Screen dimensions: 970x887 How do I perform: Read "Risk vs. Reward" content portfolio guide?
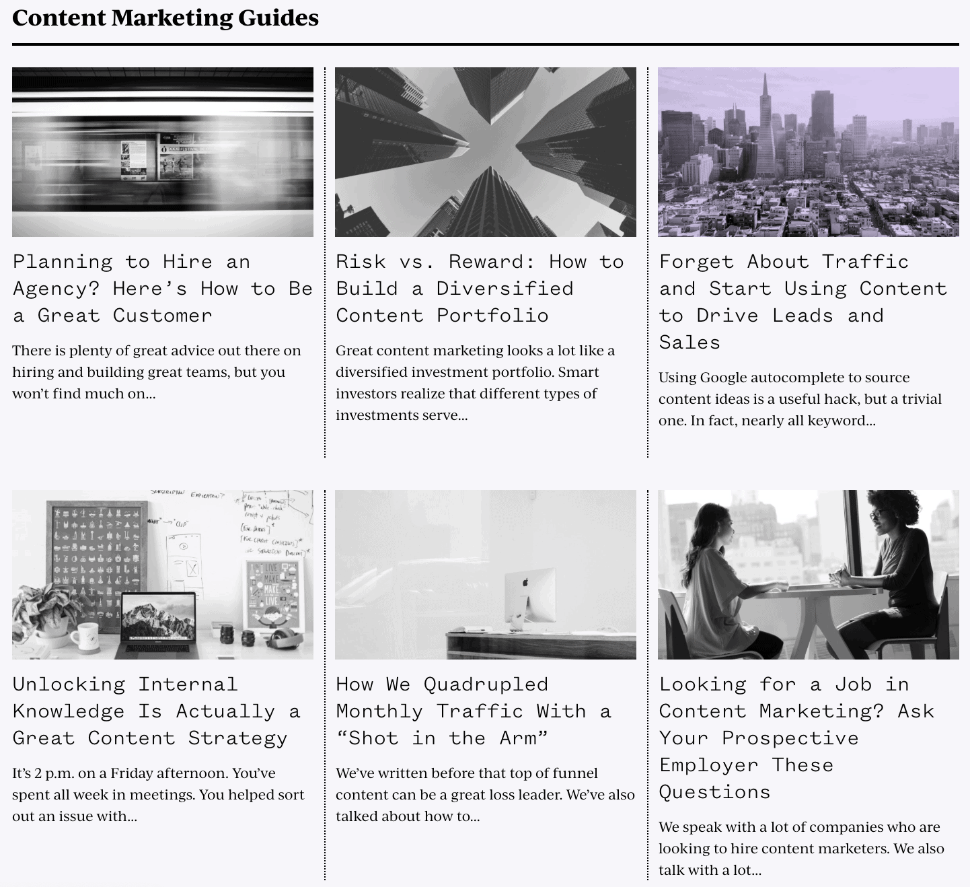click(480, 288)
